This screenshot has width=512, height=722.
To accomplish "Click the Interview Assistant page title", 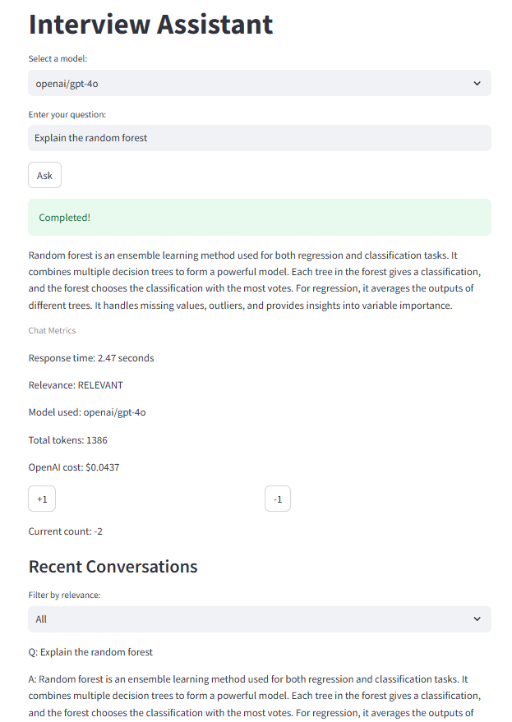I will (150, 23).
